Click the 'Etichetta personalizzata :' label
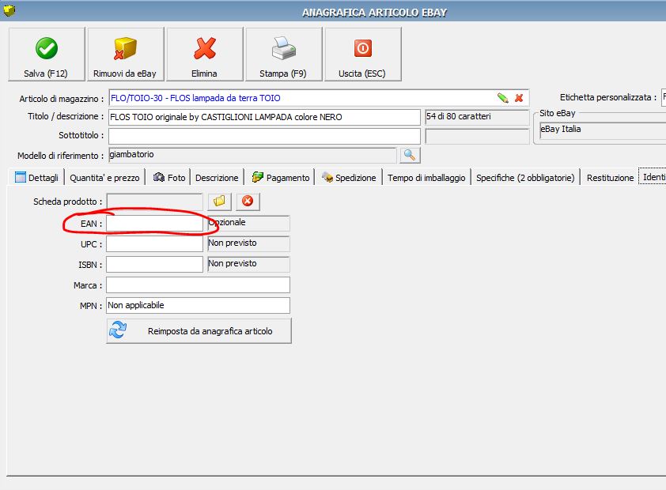The image size is (666, 490). point(608,97)
